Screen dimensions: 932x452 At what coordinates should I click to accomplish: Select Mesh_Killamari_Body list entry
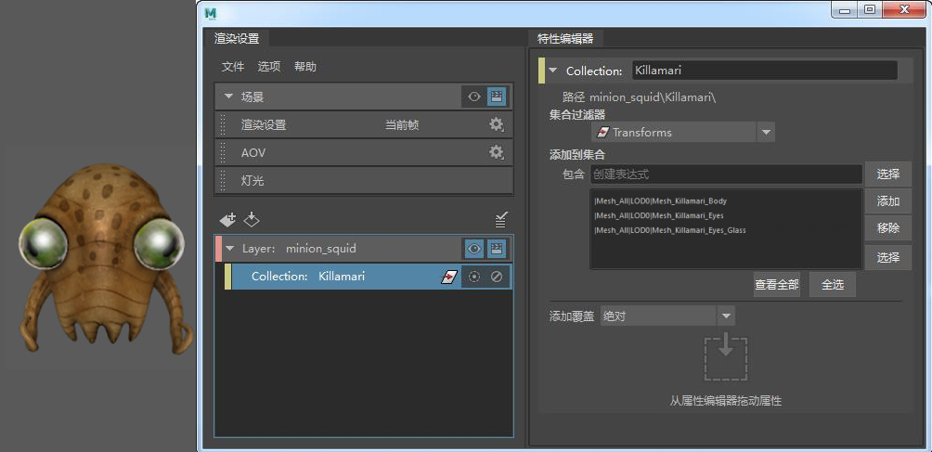pyautogui.click(x=661, y=200)
